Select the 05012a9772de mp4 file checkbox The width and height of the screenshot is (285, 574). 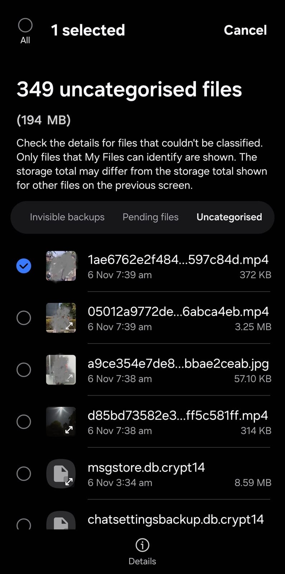pyautogui.click(x=24, y=318)
